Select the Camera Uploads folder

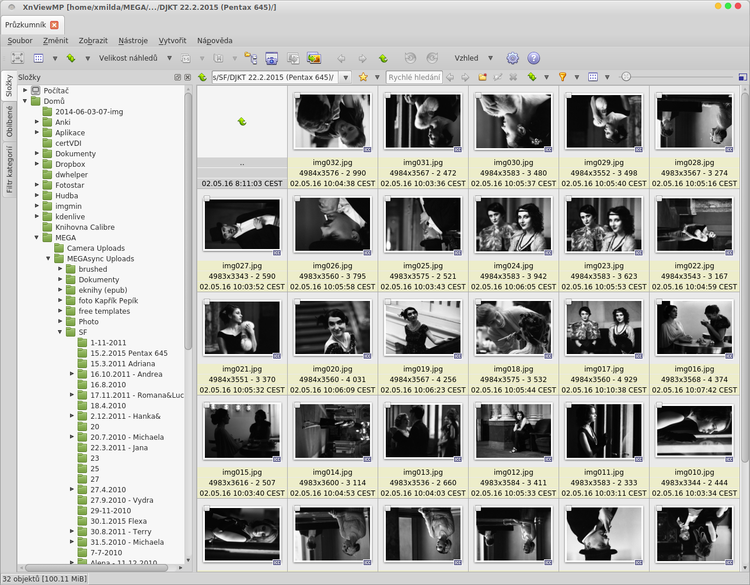click(x=96, y=248)
